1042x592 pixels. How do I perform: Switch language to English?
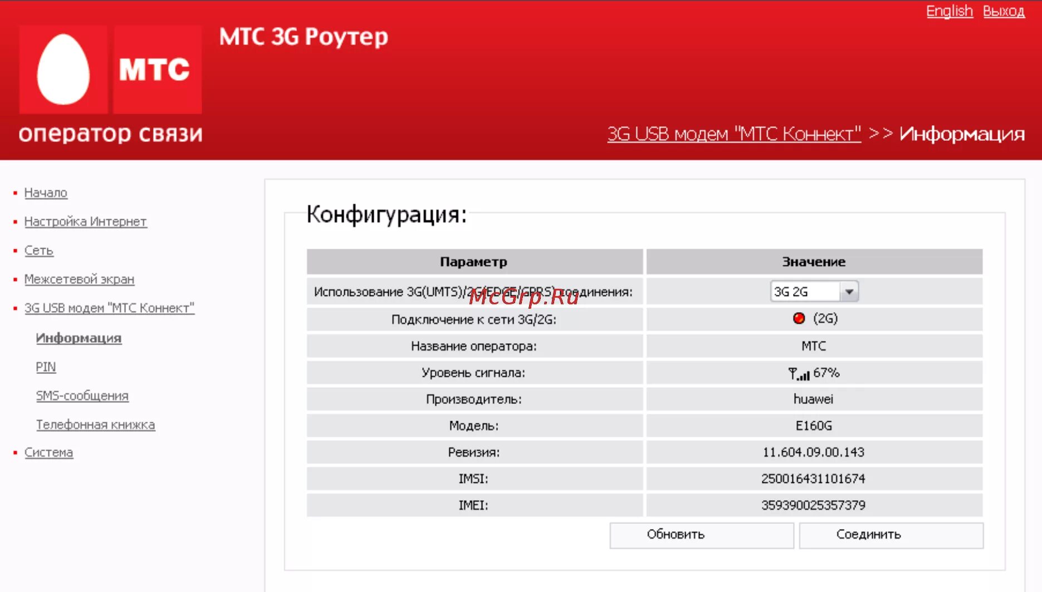pyautogui.click(x=950, y=11)
